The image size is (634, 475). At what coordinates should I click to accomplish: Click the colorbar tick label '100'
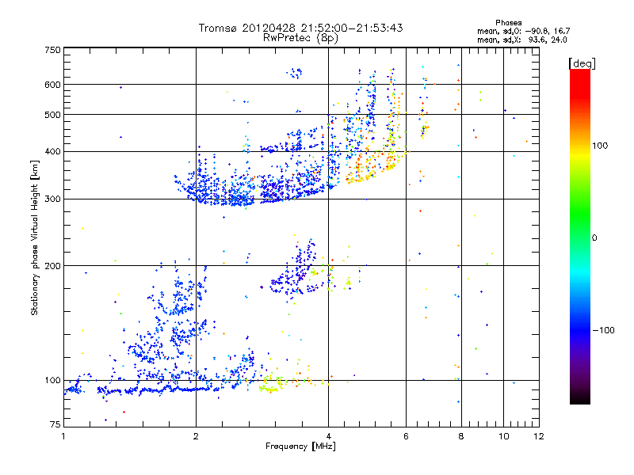click(x=600, y=146)
